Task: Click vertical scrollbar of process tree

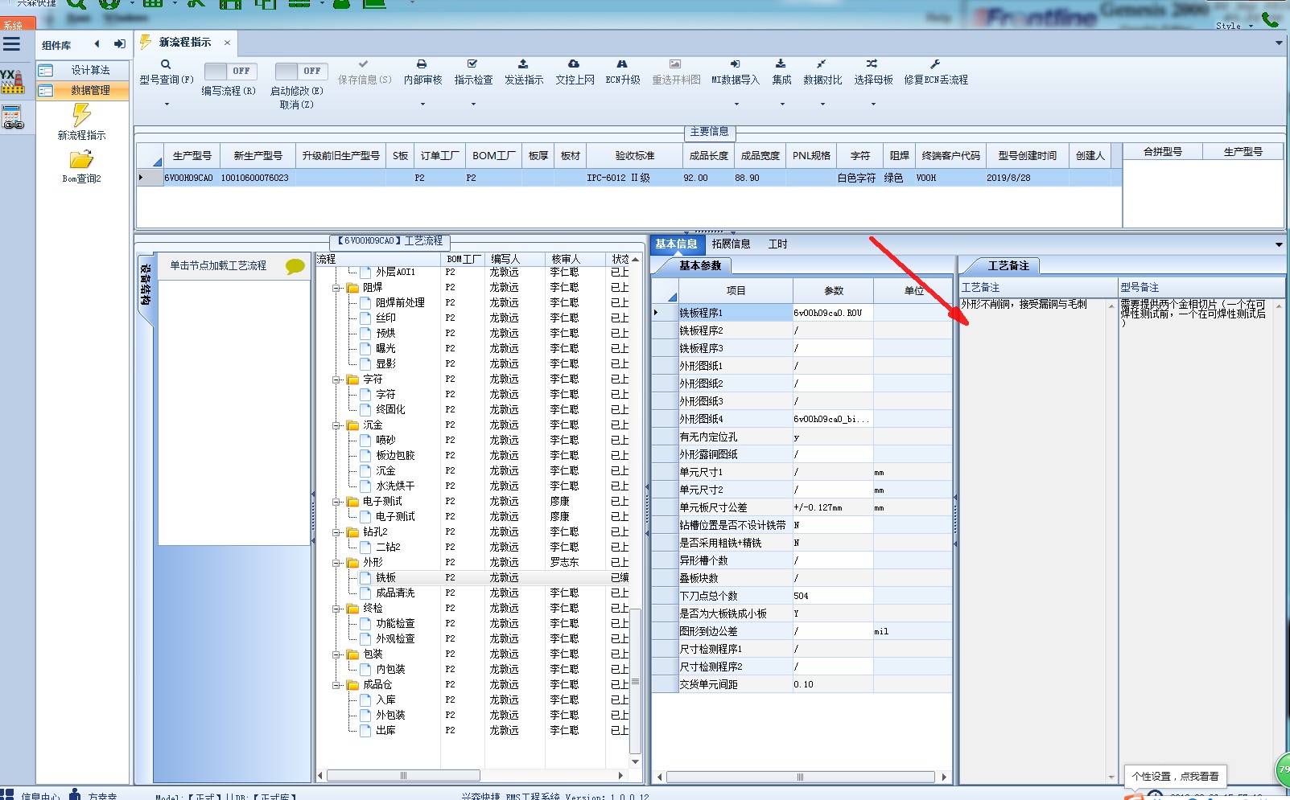Action: click(635, 680)
